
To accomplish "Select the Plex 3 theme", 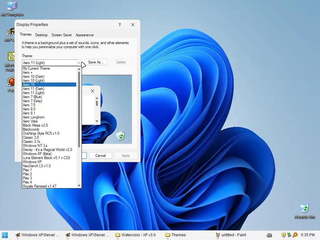I will tap(49, 178).
